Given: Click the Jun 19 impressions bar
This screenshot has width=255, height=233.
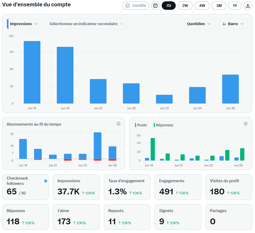Looking at the screenshot, I should point(32,72).
